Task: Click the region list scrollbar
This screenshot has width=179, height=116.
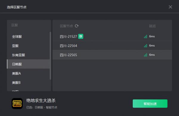Action: [x=50, y=56]
